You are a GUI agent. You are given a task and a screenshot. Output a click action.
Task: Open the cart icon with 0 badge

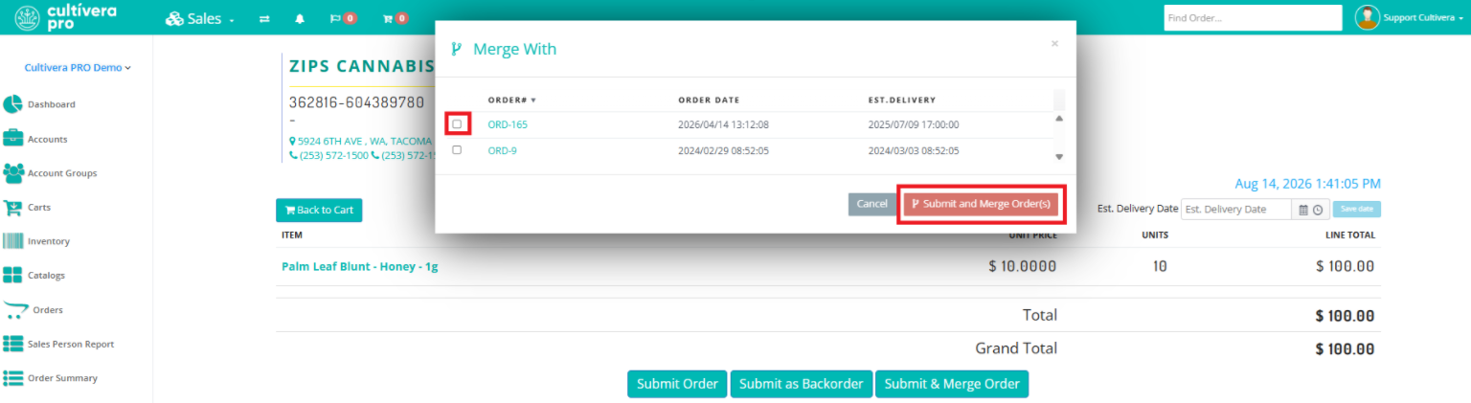point(395,18)
